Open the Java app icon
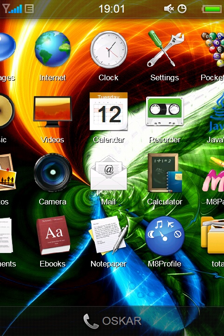 pyautogui.click(x=217, y=112)
